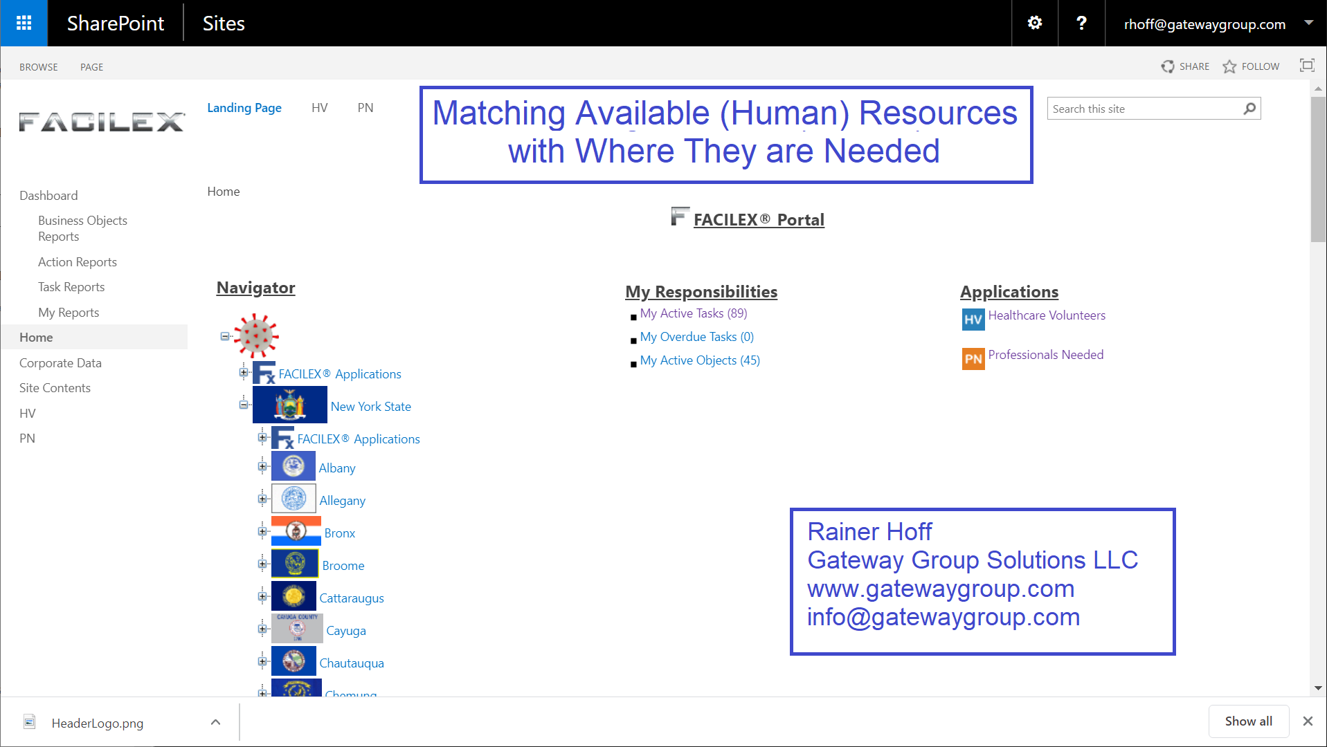Collapse the root virus tree node
1327x747 pixels.
(224, 336)
